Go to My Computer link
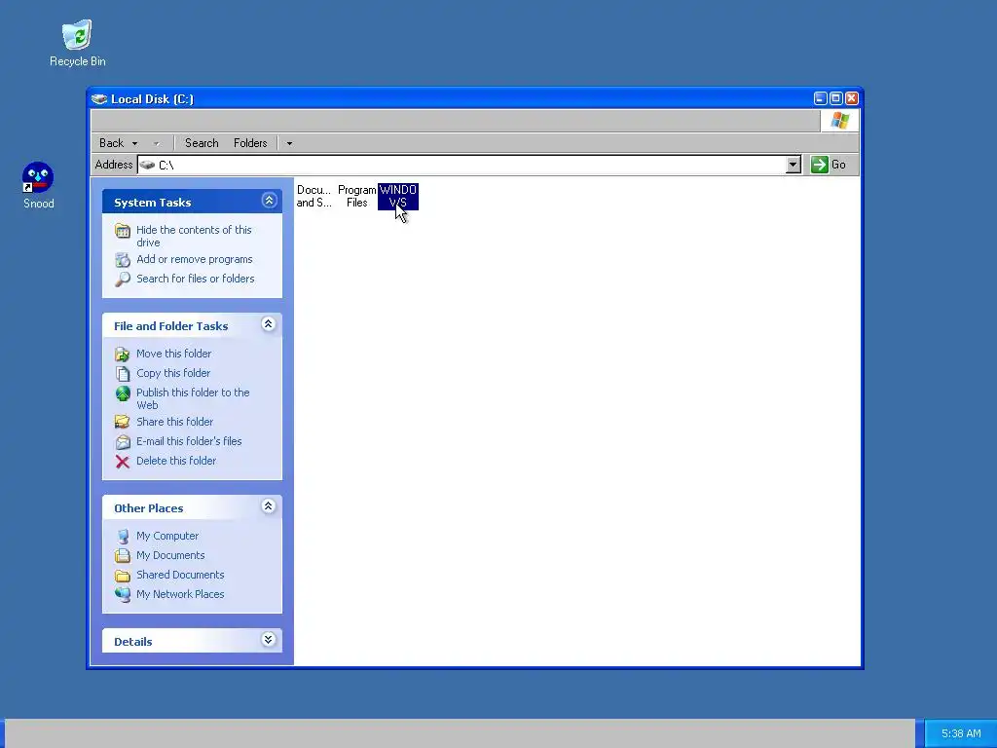997x748 pixels. [167, 537]
